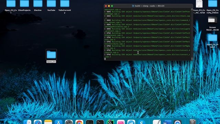Click the last build line for src/convert_c.cpp.o
The height and width of the screenshot is (124, 220).
coord(147,55)
